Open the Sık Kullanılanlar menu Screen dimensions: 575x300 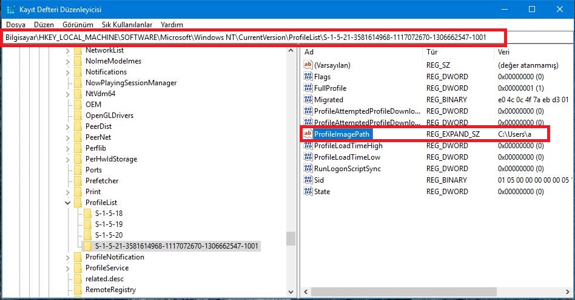pos(127,25)
